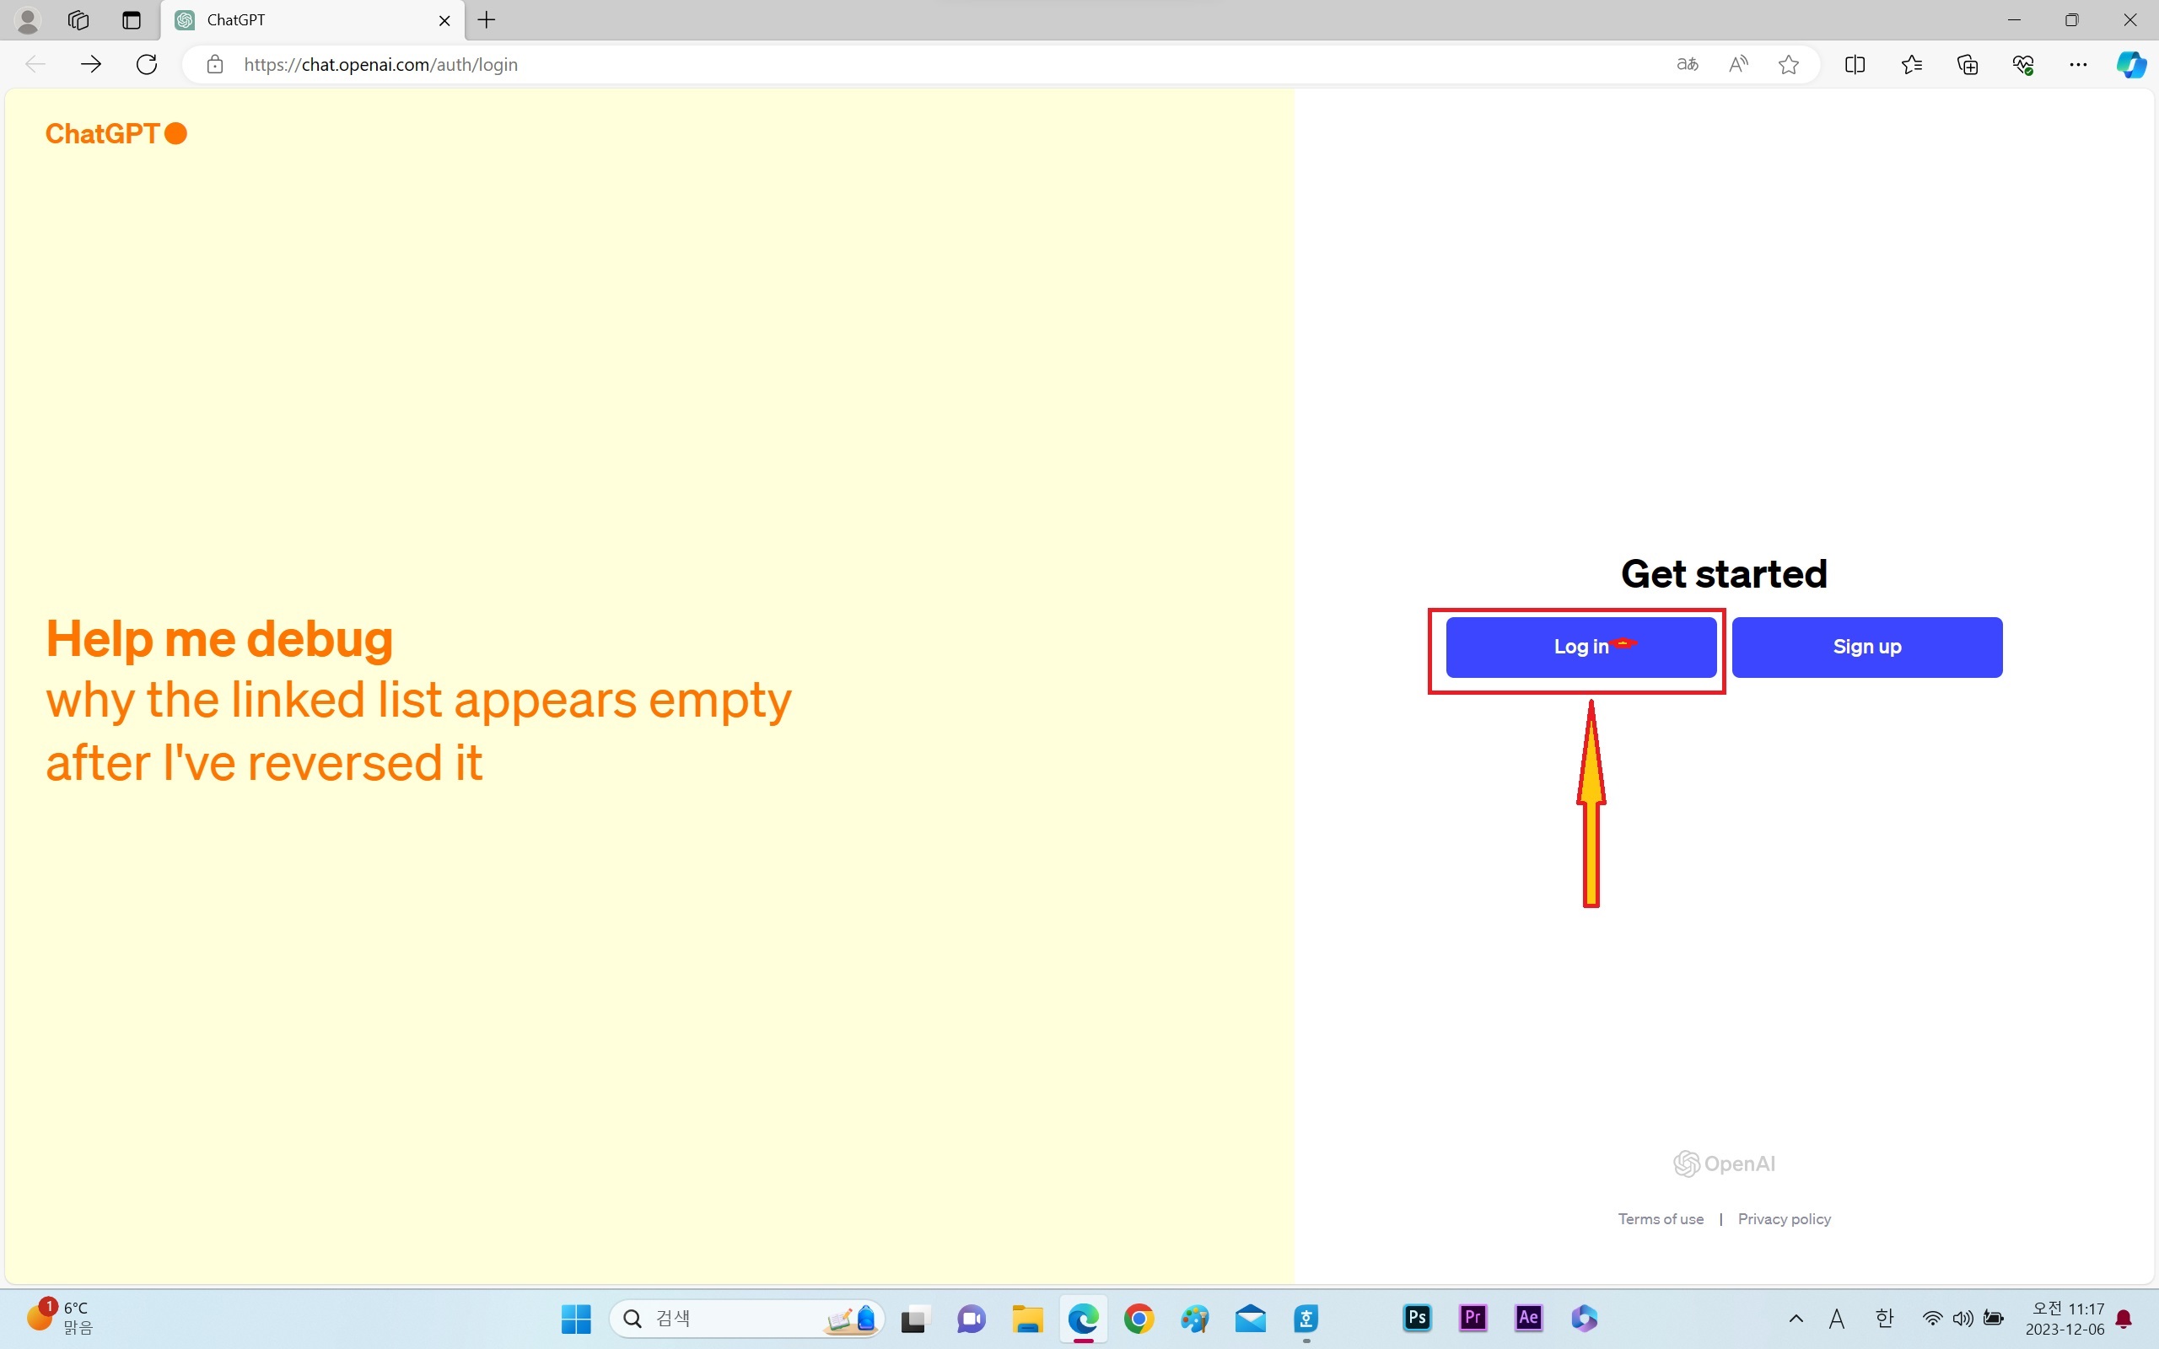Open the Collections icon

coord(1968,64)
